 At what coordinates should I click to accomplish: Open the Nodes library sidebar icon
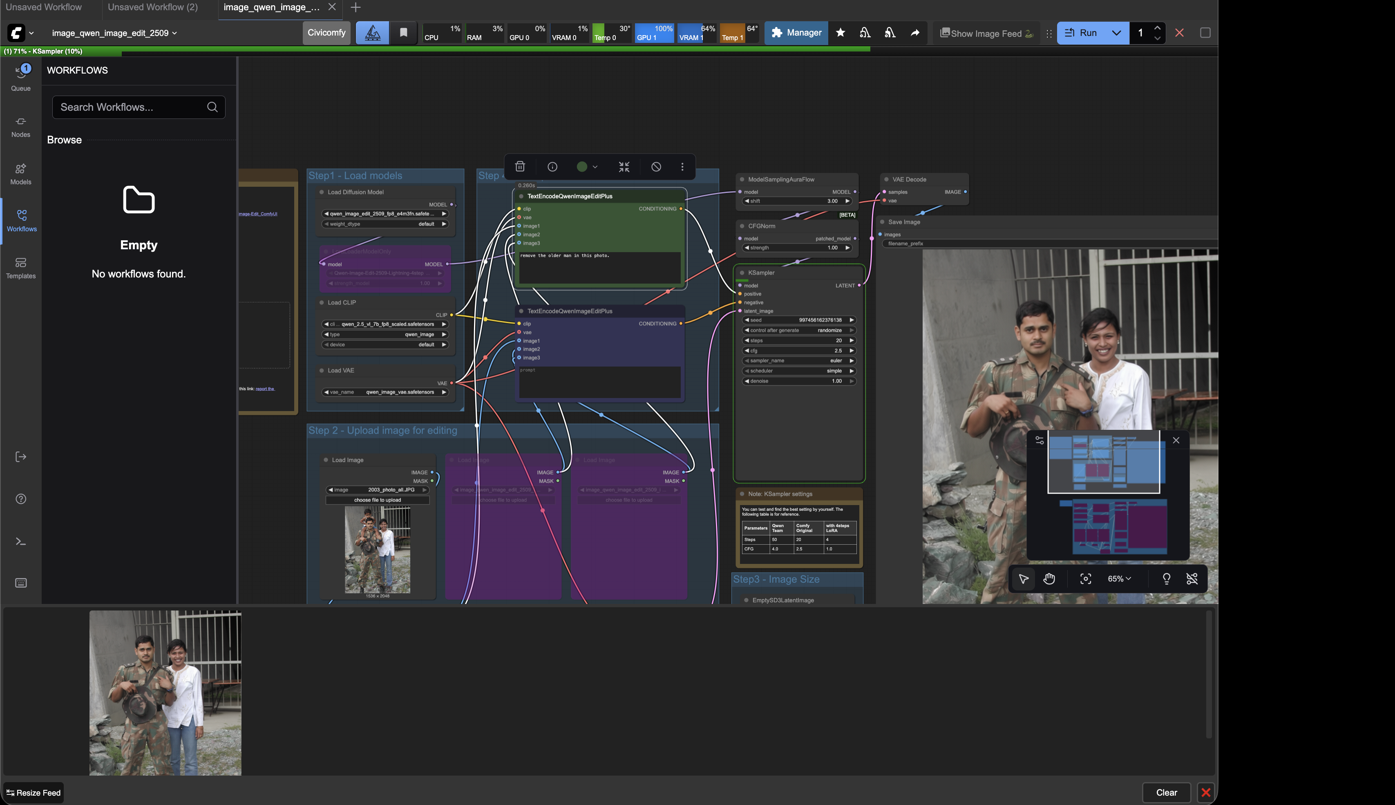[x=21, y=127]
